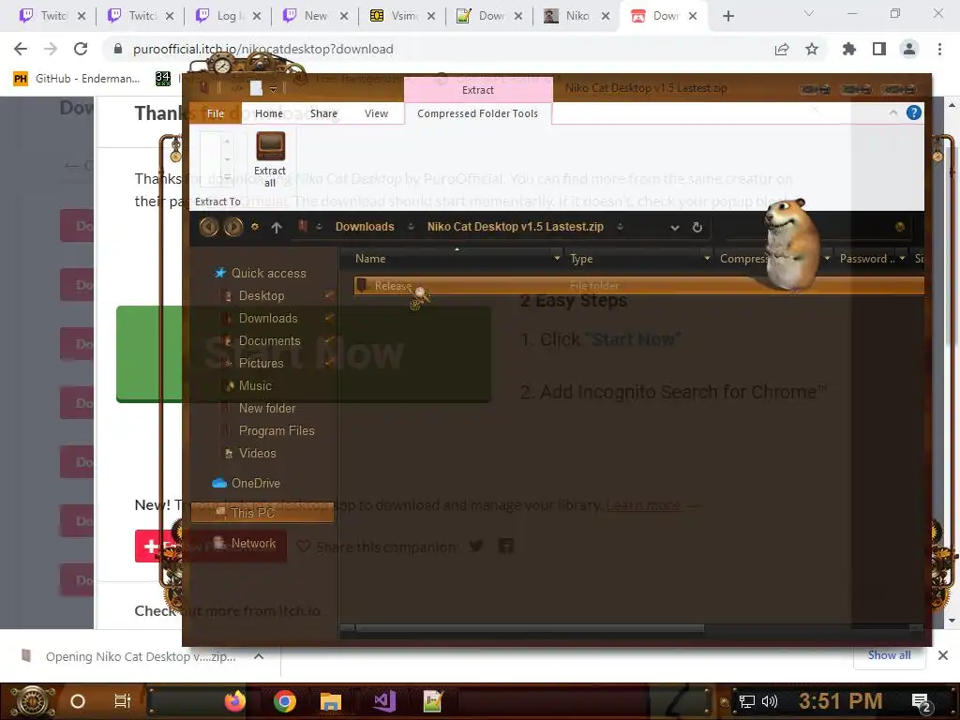Click the network tray icon
The width and height of the screenshot is (960, 720).
747,701
